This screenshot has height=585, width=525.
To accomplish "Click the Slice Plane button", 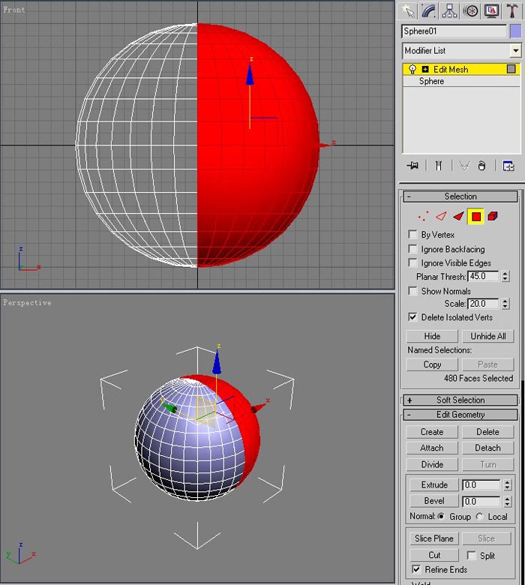I will pos(434,538).
